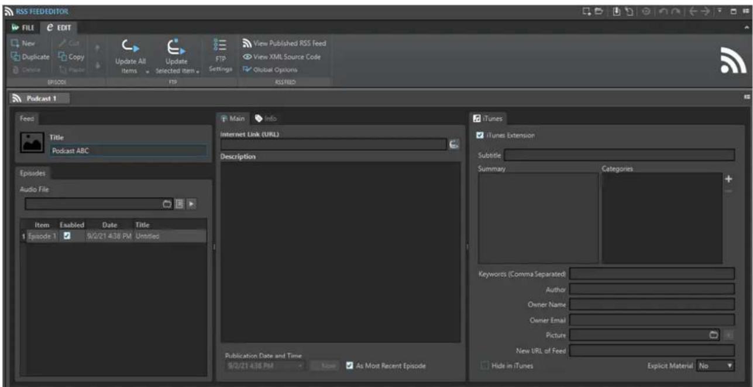This screenshot has height=387, width=753.
Task: Click the Update All Items icon
Action: coord(129,46)
